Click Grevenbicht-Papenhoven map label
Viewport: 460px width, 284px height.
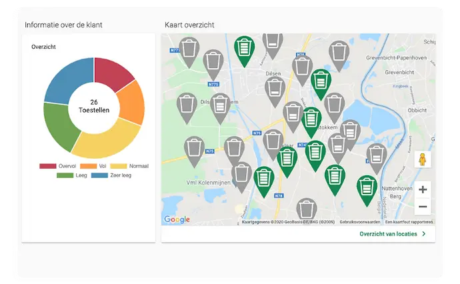tap(397, 58)
